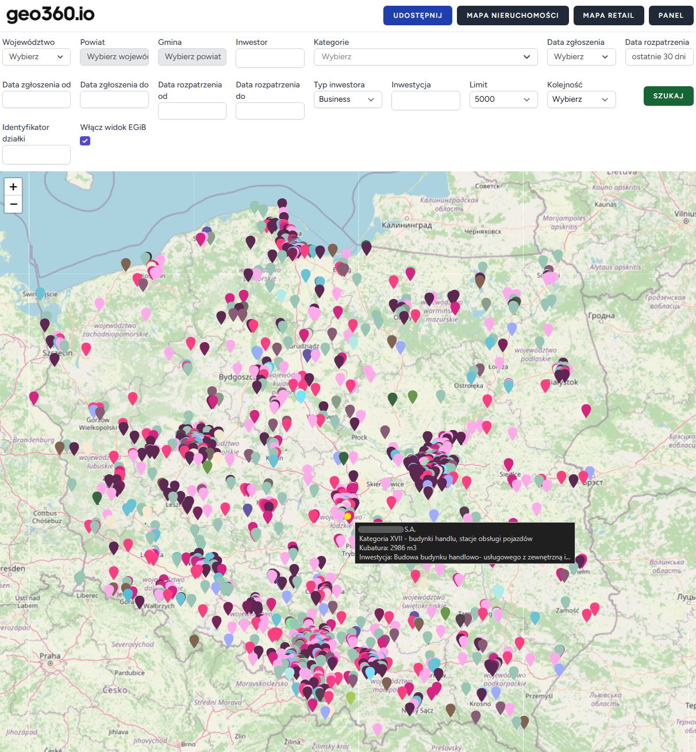
Task: Zoom out the map with minus button
Action: (x=13, y=204)
